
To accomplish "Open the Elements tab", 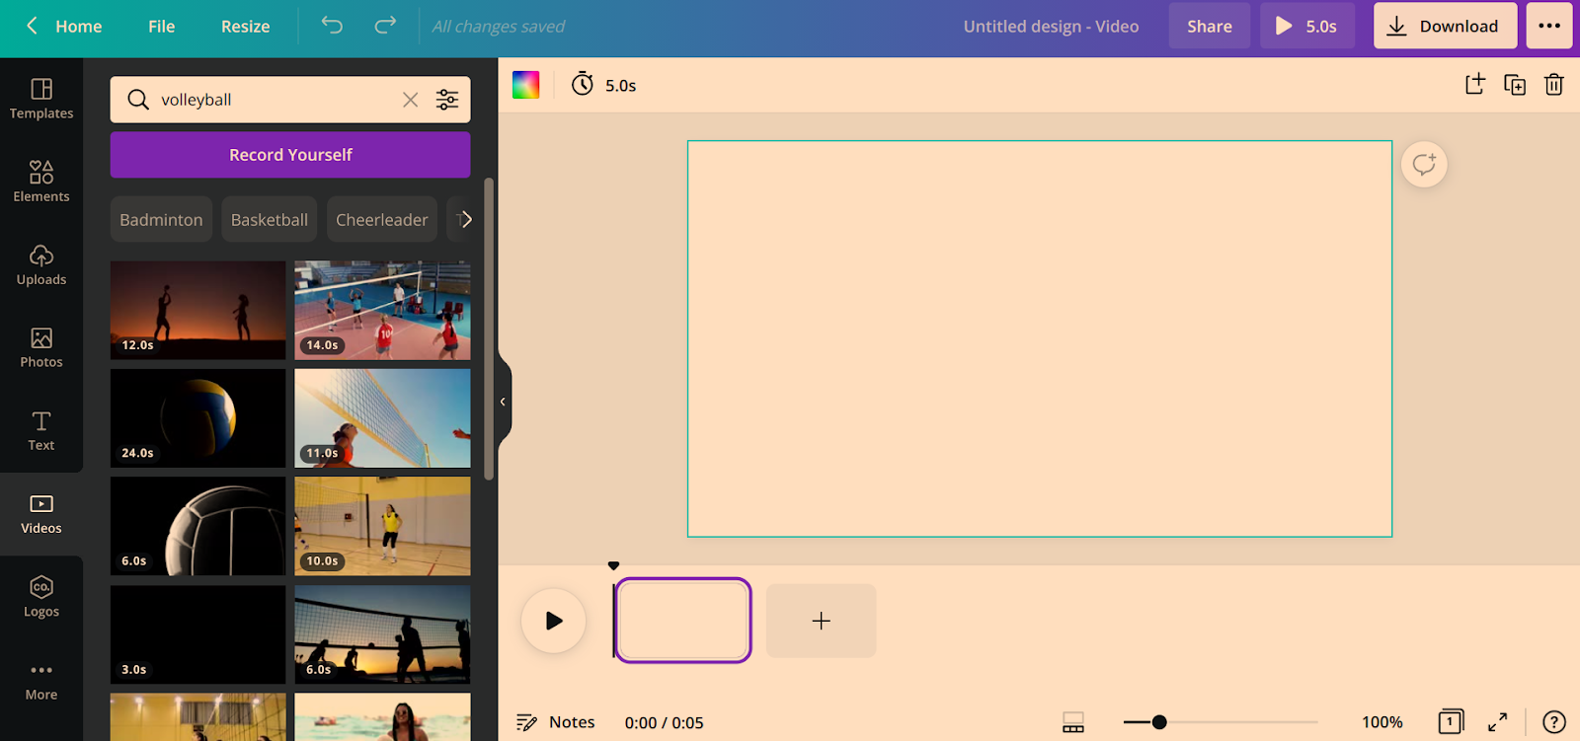I will tap(41, 182).
